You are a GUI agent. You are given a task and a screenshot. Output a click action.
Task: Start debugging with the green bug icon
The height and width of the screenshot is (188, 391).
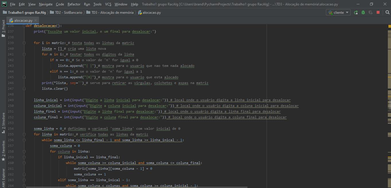pyautogui.click(x=363, y=12)
